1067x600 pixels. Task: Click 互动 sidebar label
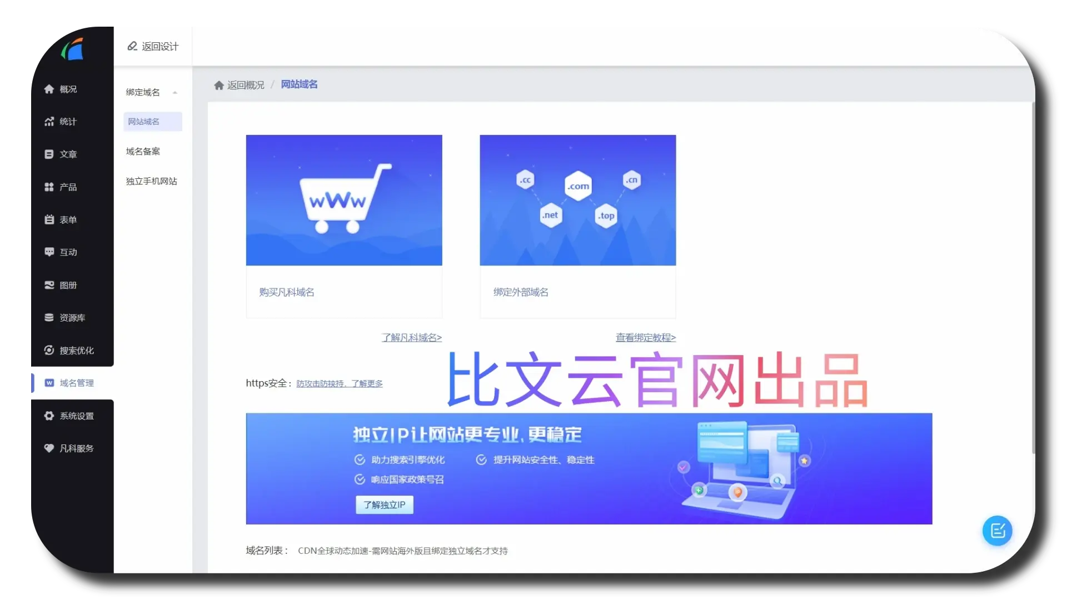[x=68, y=252]
